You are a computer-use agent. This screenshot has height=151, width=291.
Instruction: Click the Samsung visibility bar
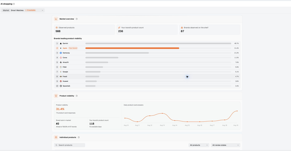(117, 53)
